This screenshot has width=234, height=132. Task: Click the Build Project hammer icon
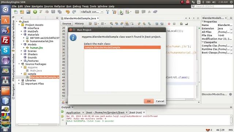(107, 12)
